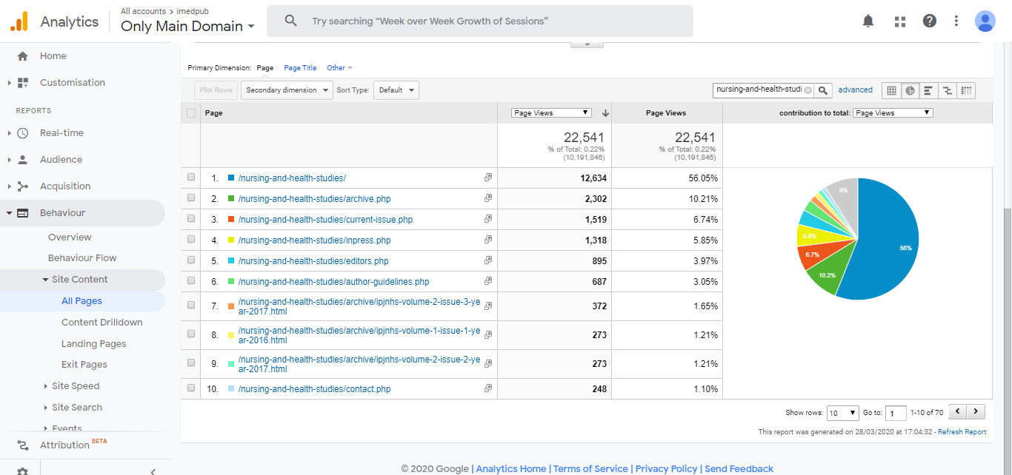
Task: Check the box for current-issue.php row
Action: point(191,219)
